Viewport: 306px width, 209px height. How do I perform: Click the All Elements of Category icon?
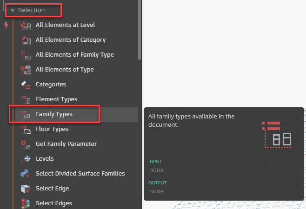[x=26, y=40]
